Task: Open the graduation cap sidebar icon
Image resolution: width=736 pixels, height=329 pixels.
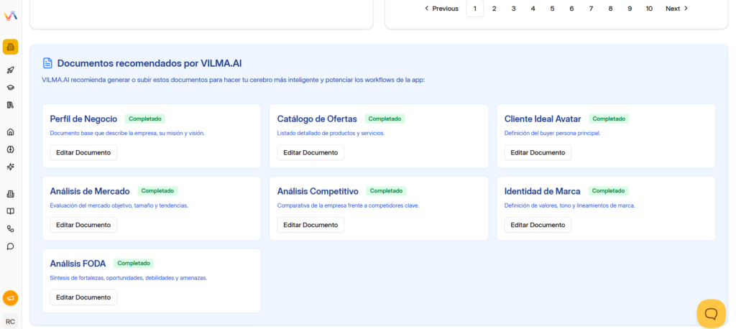Action: click(10, 87)
